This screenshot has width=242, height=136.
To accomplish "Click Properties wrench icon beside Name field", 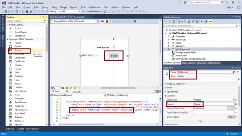I will pyautogui.click(x=234, y=72).
